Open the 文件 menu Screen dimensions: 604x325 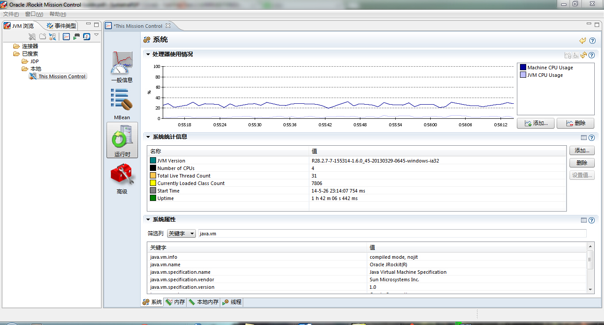[11, 14]
